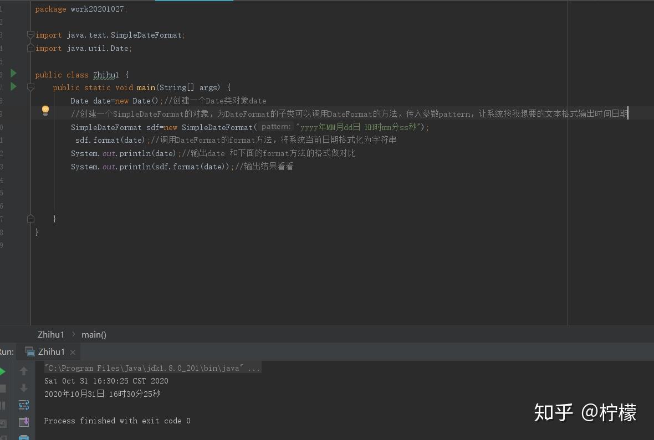
Task: Switch to the Zhihu1 tab in Run window
Action: [51, 351]
